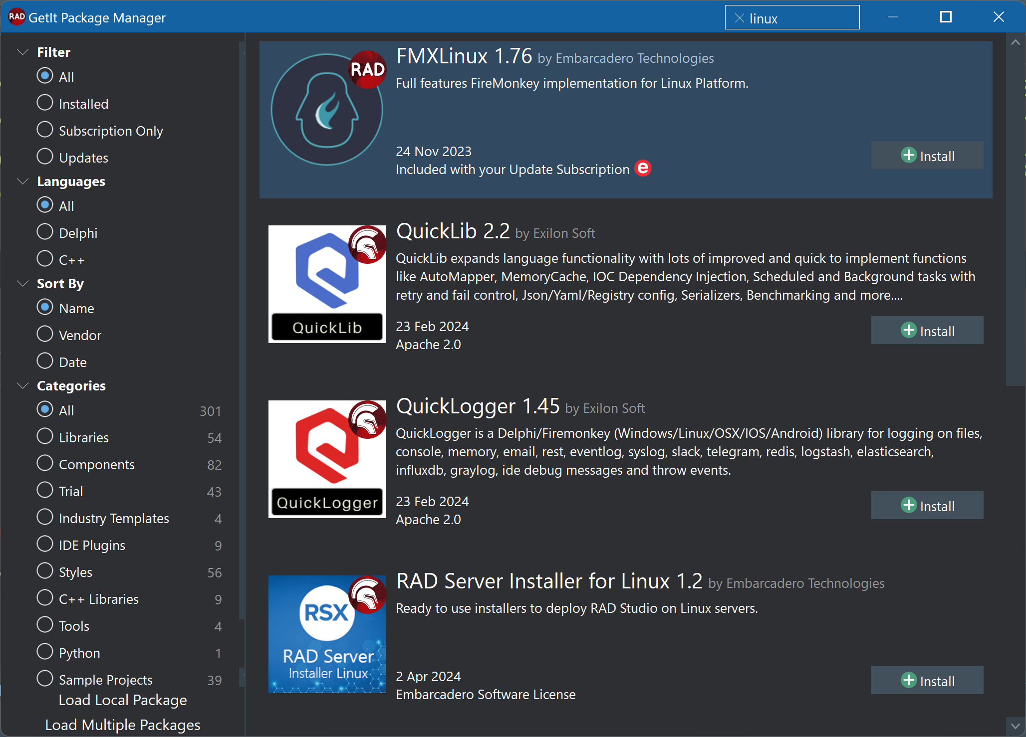Collapse the Languages section
1026x737 pixels.
(23, 181)
